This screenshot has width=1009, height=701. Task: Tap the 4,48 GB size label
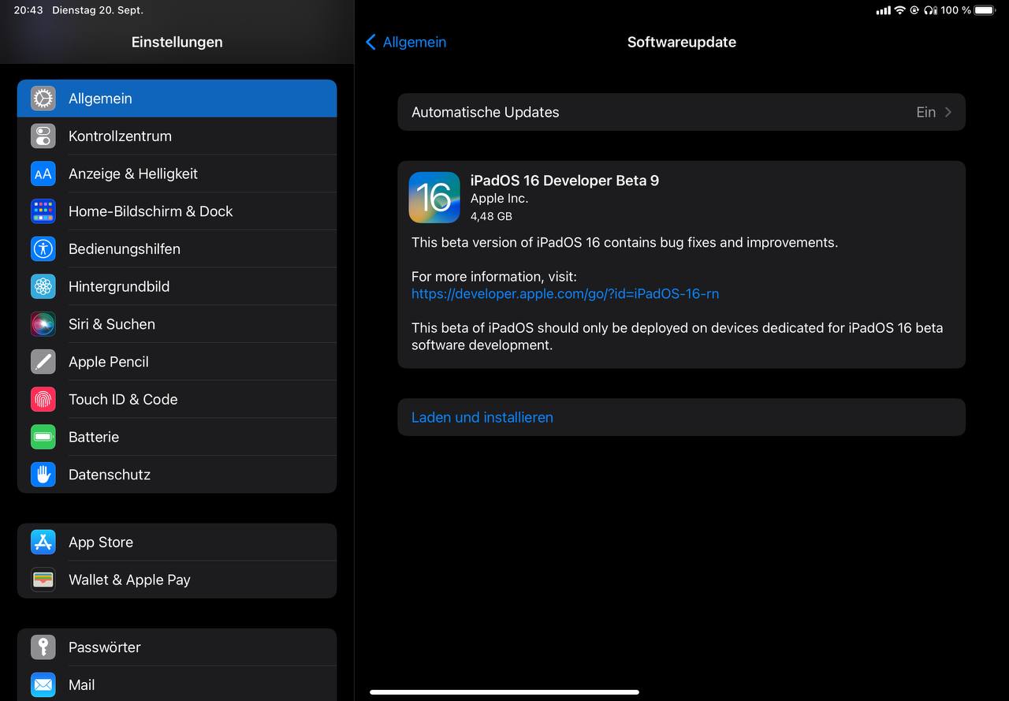(x=491, y=216)
